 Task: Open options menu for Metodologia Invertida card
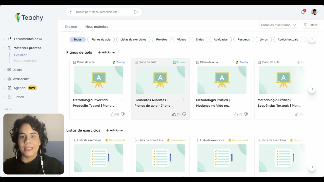click(122, 99)
